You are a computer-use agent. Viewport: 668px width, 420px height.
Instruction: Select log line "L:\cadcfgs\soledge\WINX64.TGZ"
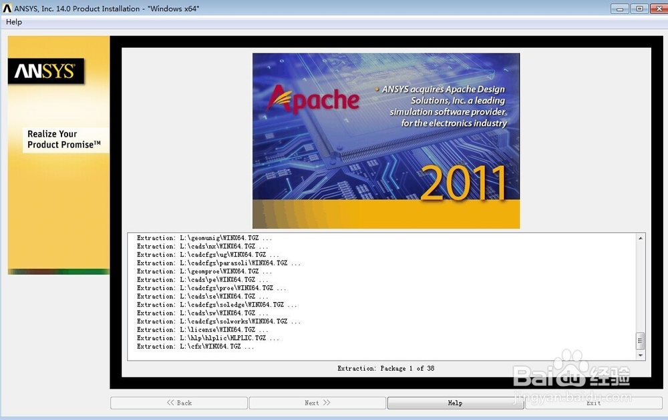tap(217, 305)
